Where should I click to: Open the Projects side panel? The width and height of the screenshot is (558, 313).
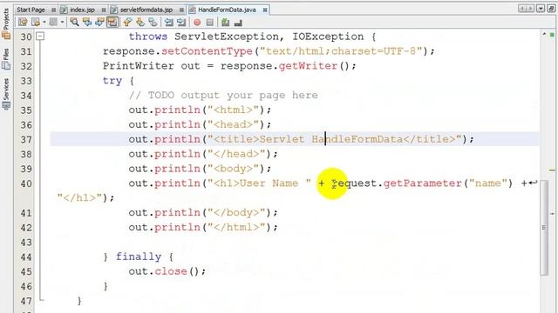pos(6,23)
